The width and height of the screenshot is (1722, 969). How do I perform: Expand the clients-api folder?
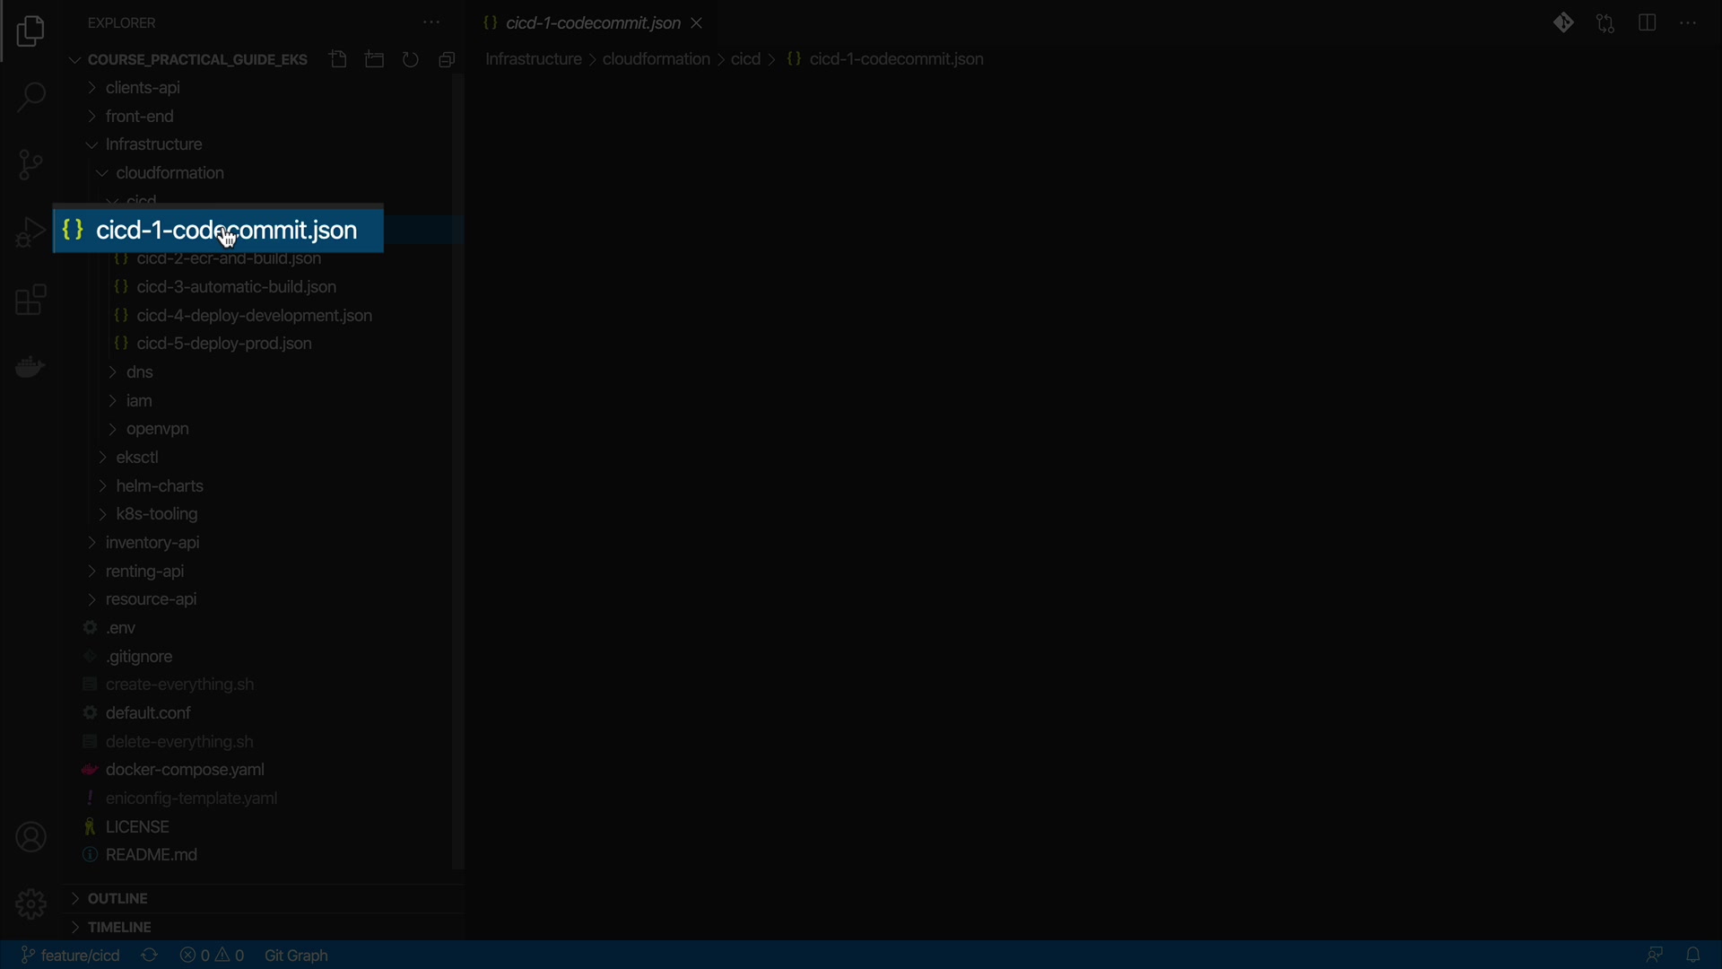pyautogui.click(x=143, y=88)
